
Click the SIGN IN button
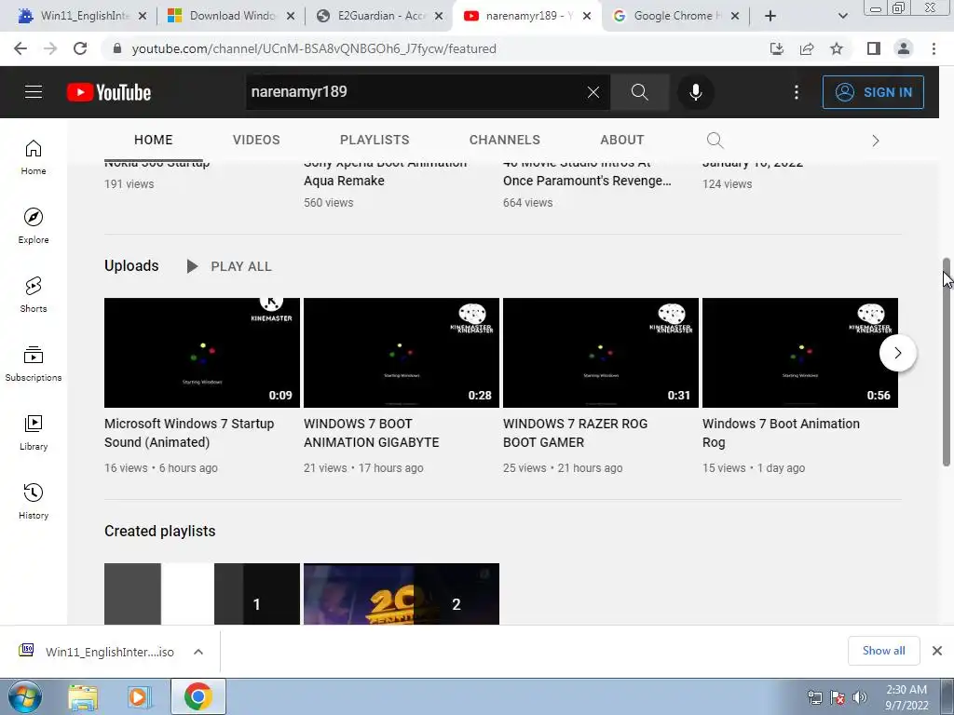(873, 92)
